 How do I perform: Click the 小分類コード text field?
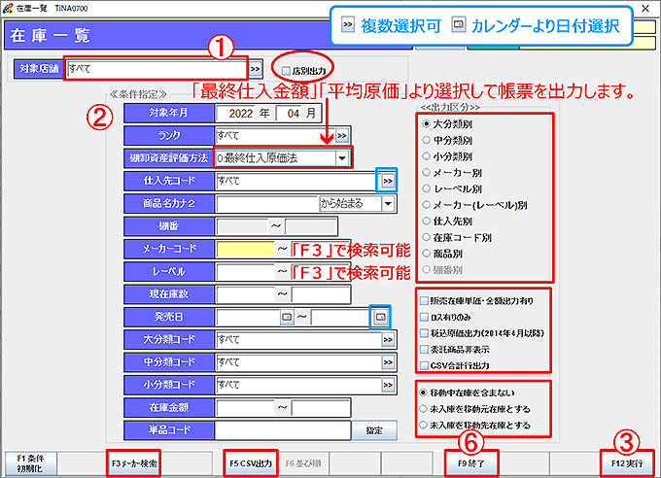click(298, 386)
